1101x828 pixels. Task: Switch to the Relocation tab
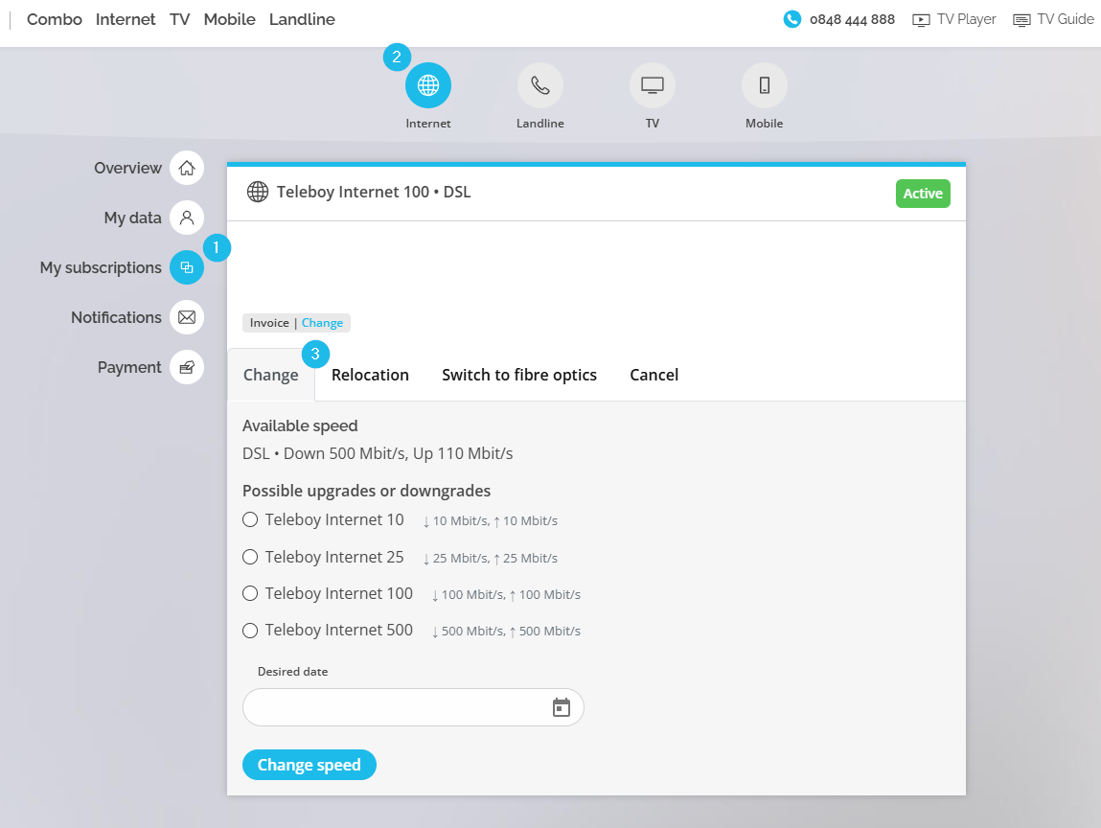(370, 375)
